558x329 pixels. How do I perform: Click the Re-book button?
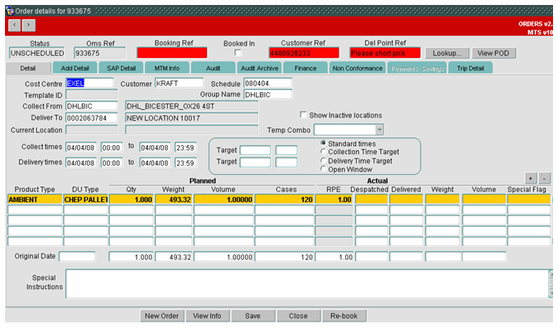tap(344, 316)
